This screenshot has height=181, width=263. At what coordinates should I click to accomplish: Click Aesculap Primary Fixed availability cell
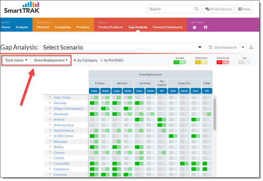pos(94,103)
